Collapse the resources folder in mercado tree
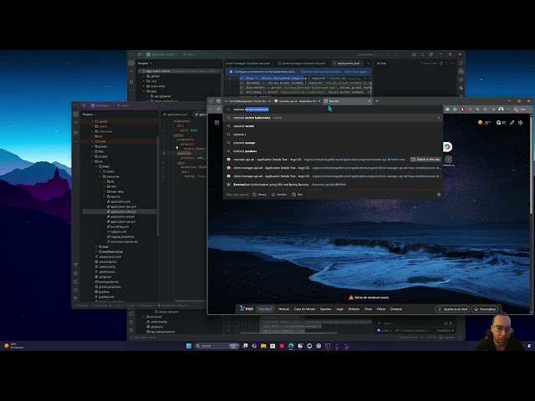 [x=100, y=176]
